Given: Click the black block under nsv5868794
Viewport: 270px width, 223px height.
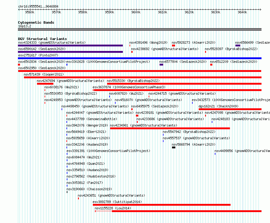Looking at the screenshot, I should (174, 147).
